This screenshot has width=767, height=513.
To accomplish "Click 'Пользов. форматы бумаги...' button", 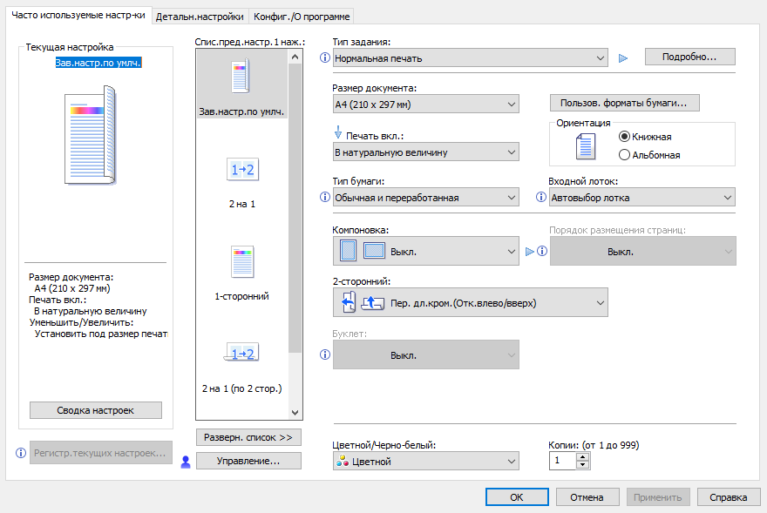I will tap(624, 103).
